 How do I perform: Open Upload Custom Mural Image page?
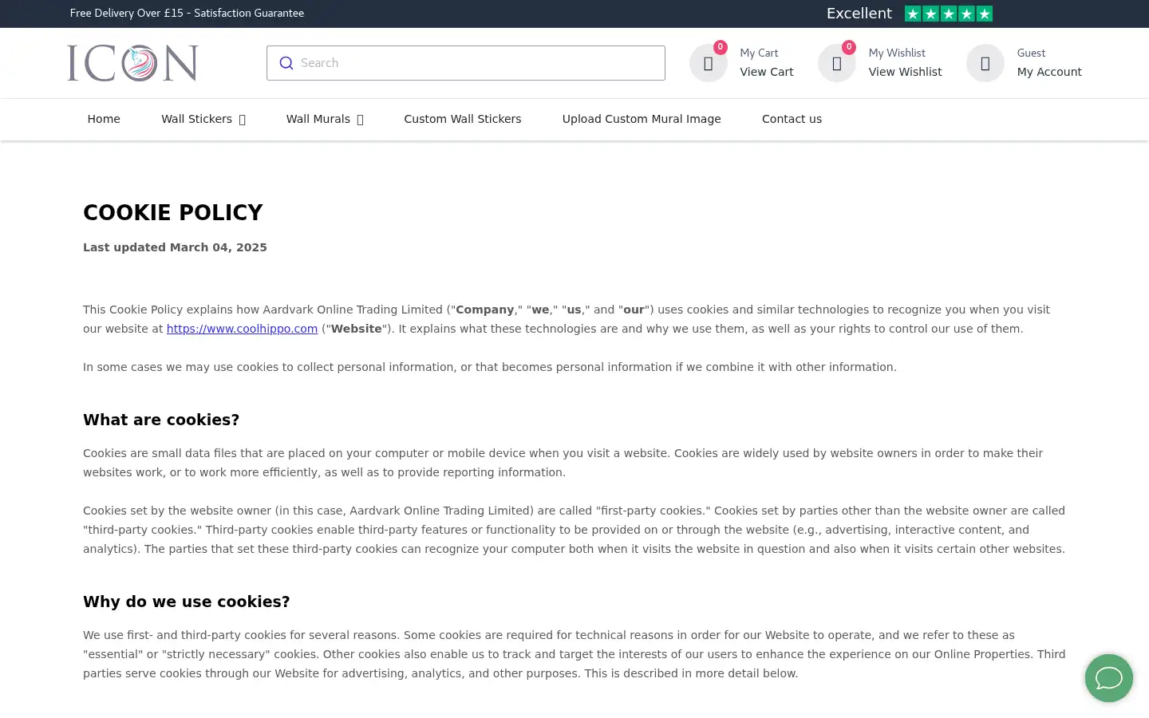pyautogui.click(x=642, y=119)
